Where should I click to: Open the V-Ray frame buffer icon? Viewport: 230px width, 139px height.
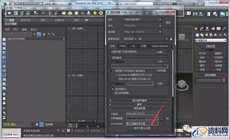point(16,13)
